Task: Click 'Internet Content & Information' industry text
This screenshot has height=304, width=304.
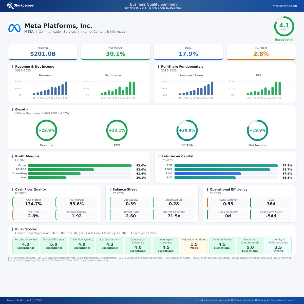Action: click(104, 32)
